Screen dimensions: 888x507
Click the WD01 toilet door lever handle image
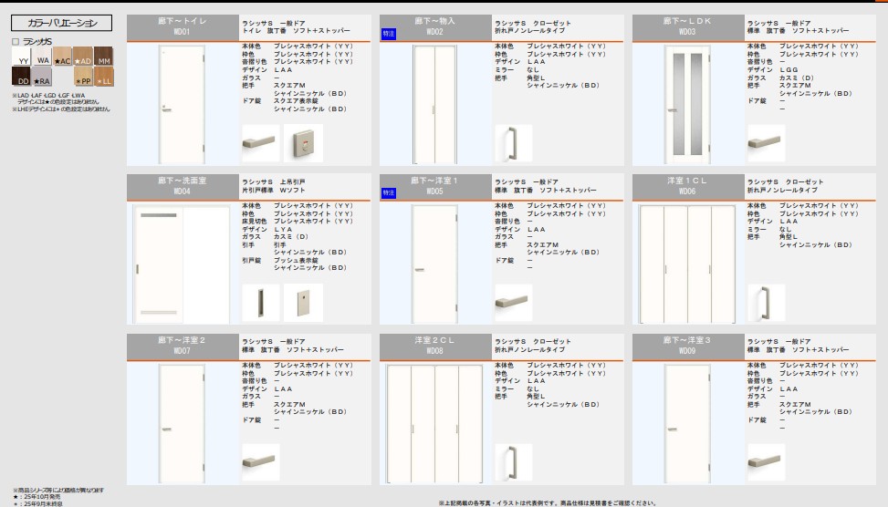[x=260, y=144]
